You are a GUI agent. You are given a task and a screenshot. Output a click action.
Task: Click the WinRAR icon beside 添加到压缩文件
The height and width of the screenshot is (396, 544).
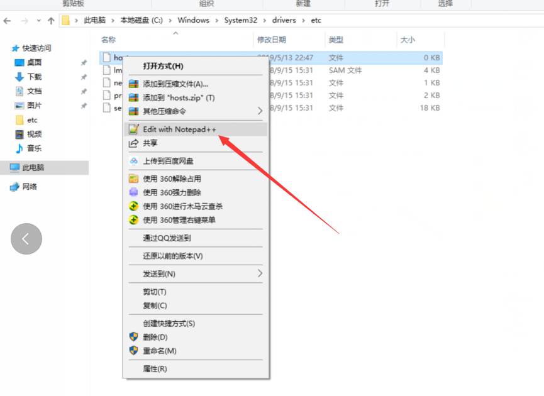133,84
